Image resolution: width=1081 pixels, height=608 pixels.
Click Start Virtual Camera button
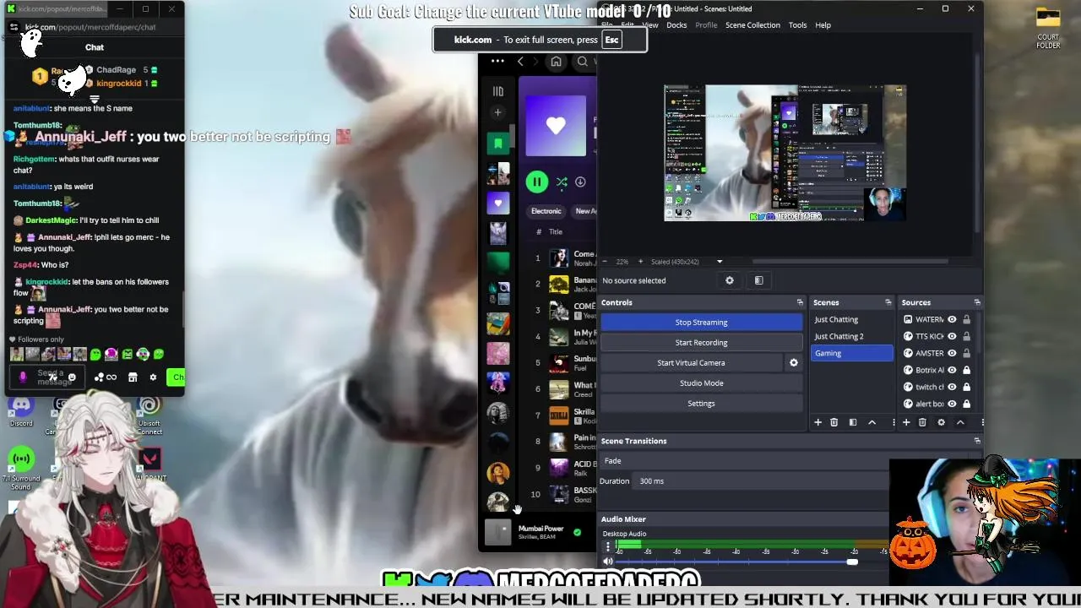(x=691, y=363)
